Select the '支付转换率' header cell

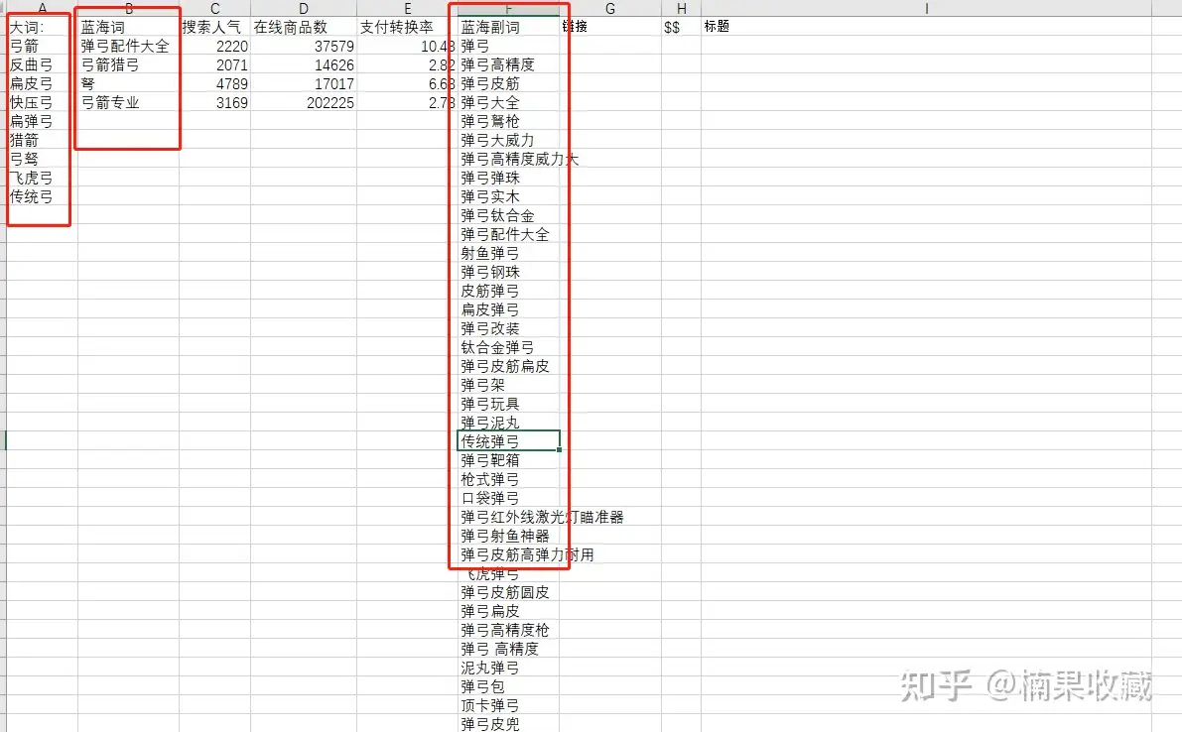[407, 27]
